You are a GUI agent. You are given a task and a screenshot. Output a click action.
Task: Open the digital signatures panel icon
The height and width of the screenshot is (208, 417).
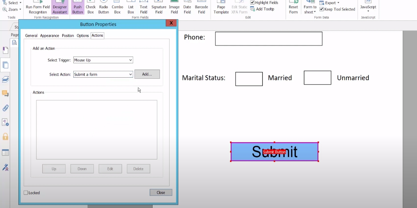coord(5,167)
